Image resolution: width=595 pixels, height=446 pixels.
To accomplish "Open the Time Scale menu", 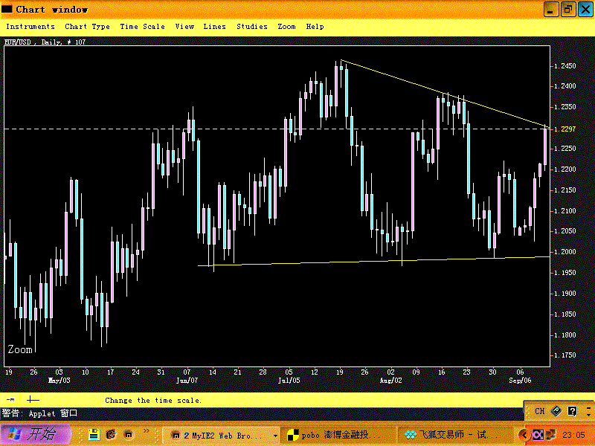I will (x=142, y=26).
